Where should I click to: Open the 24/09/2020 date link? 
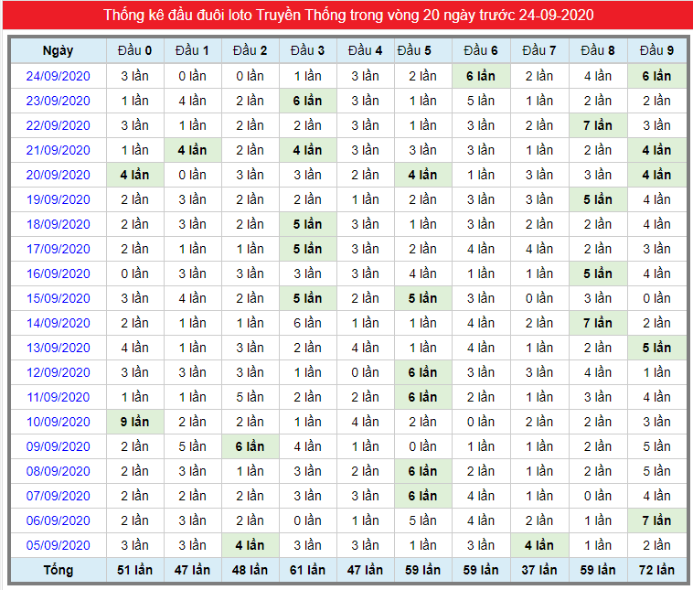58,76
